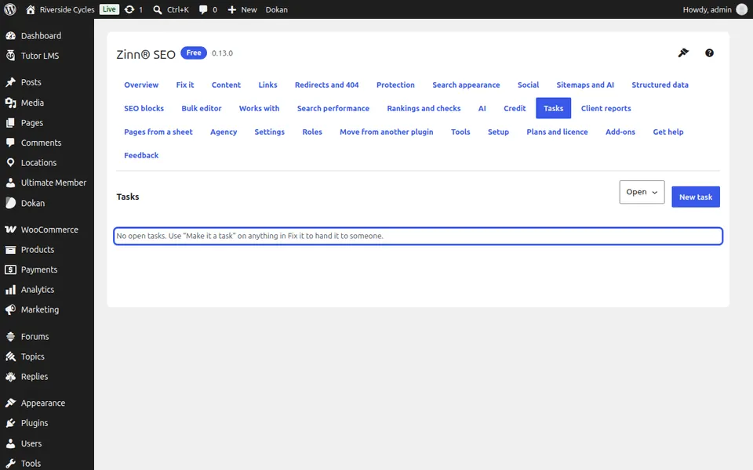Click the Live status badge
The image size is (753, 470).
[x=110, y=9]
